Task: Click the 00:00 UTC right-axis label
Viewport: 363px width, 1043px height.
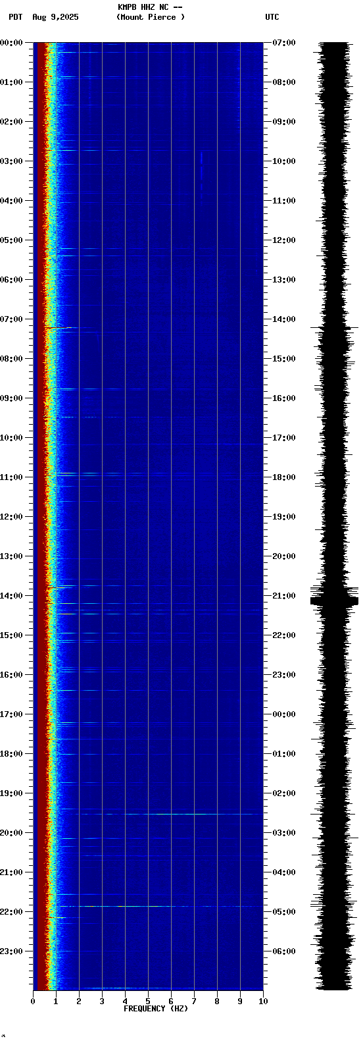Action: coord(283,714)
